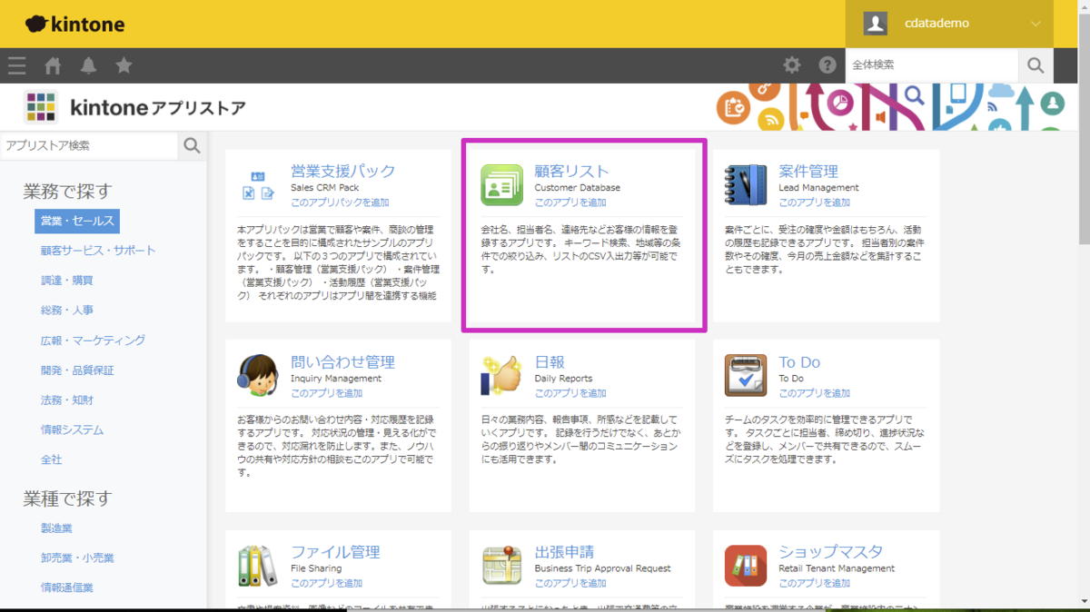This screenshot has height=612, width=1090.
Task: Expand the cdatademo account dropdown arrow
Action: tap(1036, 25)
